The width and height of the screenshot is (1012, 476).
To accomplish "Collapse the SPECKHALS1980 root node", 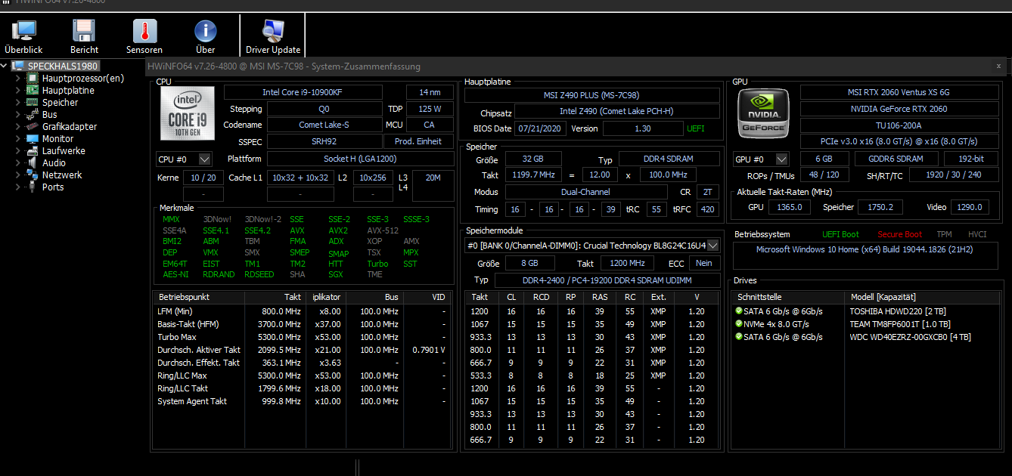I will click(x=5, y=66).
